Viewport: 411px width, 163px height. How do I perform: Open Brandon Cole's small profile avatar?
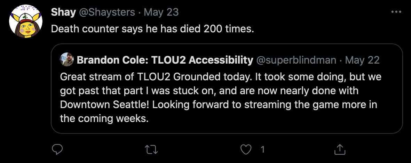66,59
